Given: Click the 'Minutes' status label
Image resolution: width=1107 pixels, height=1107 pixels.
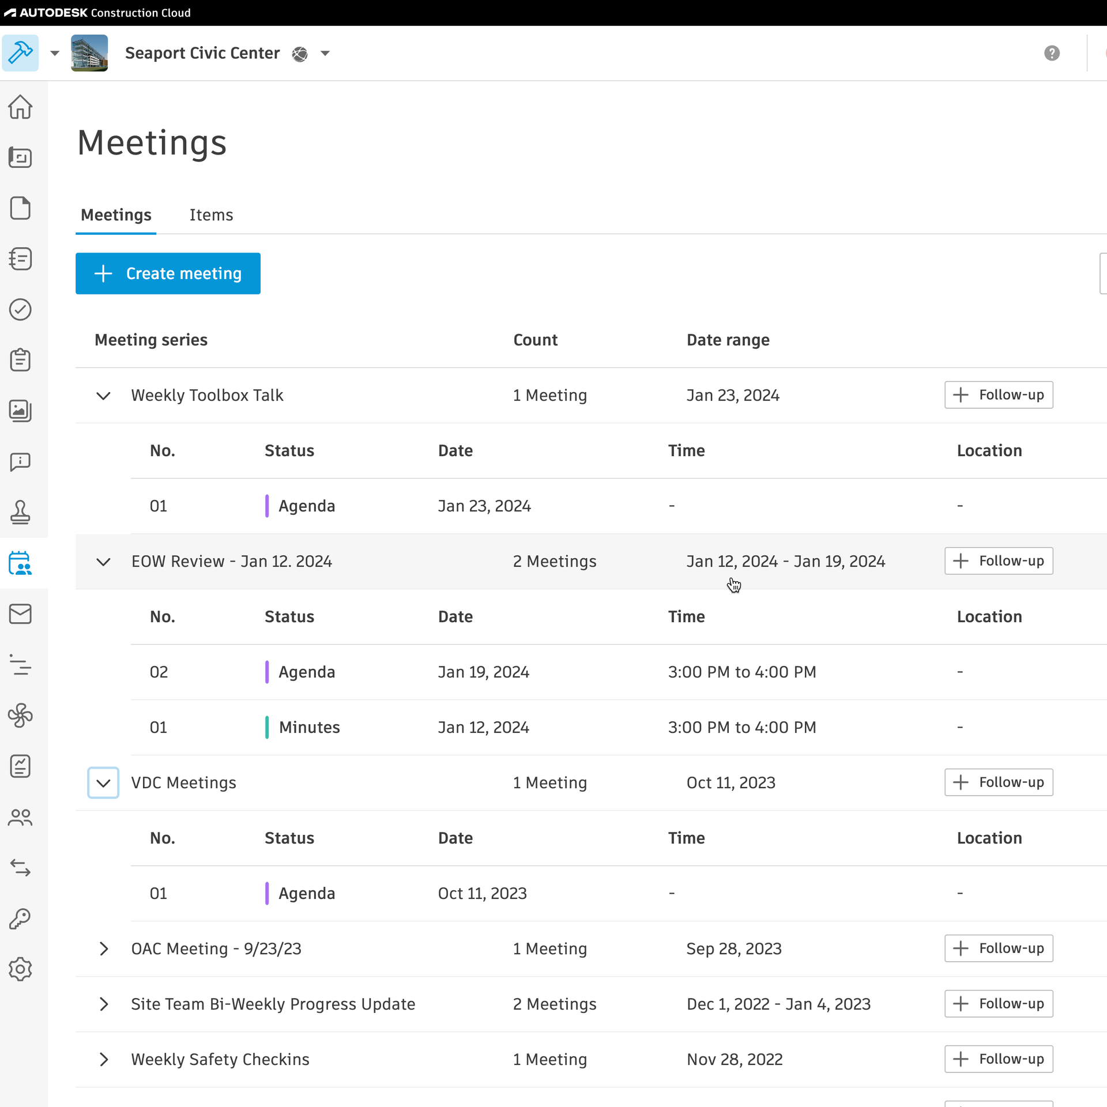Looking at the screenshot, I should 309,728.
